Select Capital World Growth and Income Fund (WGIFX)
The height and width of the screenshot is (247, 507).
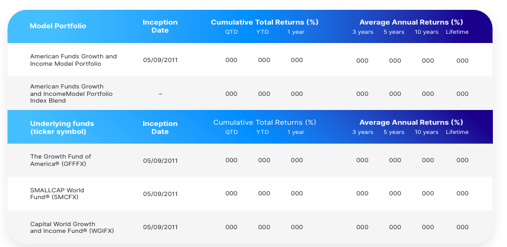(72, 227)
